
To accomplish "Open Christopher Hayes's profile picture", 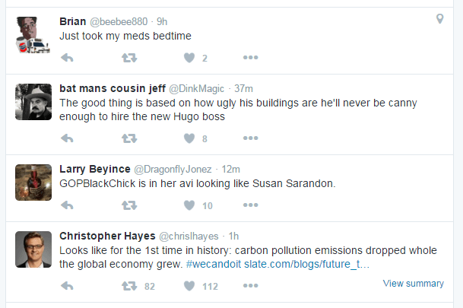I will [x=33, y=249].
